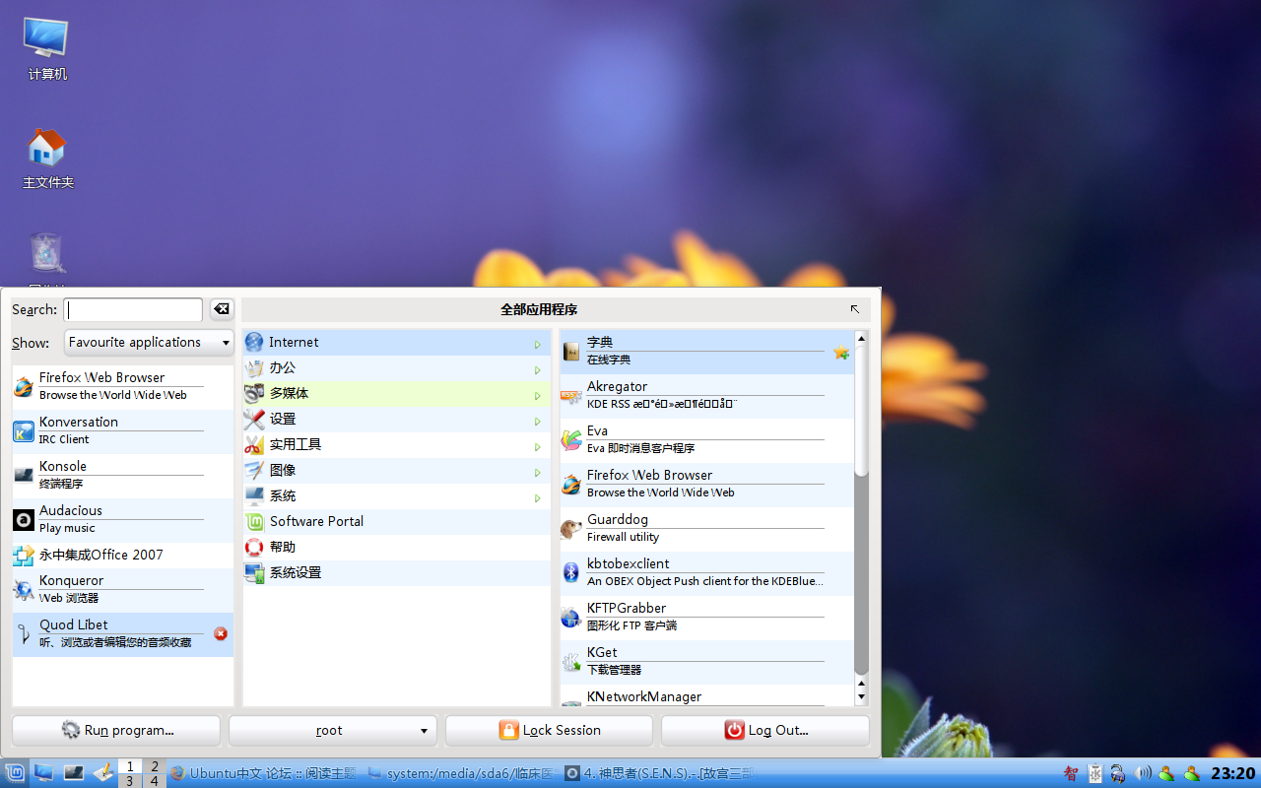Switch to virtual desktop 4
Screen dimensions: 1261x788
155,781
